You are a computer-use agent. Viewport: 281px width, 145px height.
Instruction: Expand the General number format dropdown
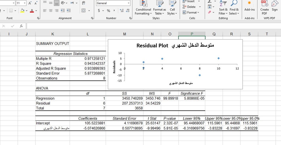click(128, 3)
